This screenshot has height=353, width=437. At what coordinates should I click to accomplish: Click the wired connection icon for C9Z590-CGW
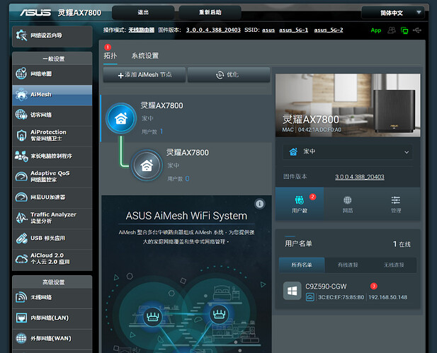[310, 297]
